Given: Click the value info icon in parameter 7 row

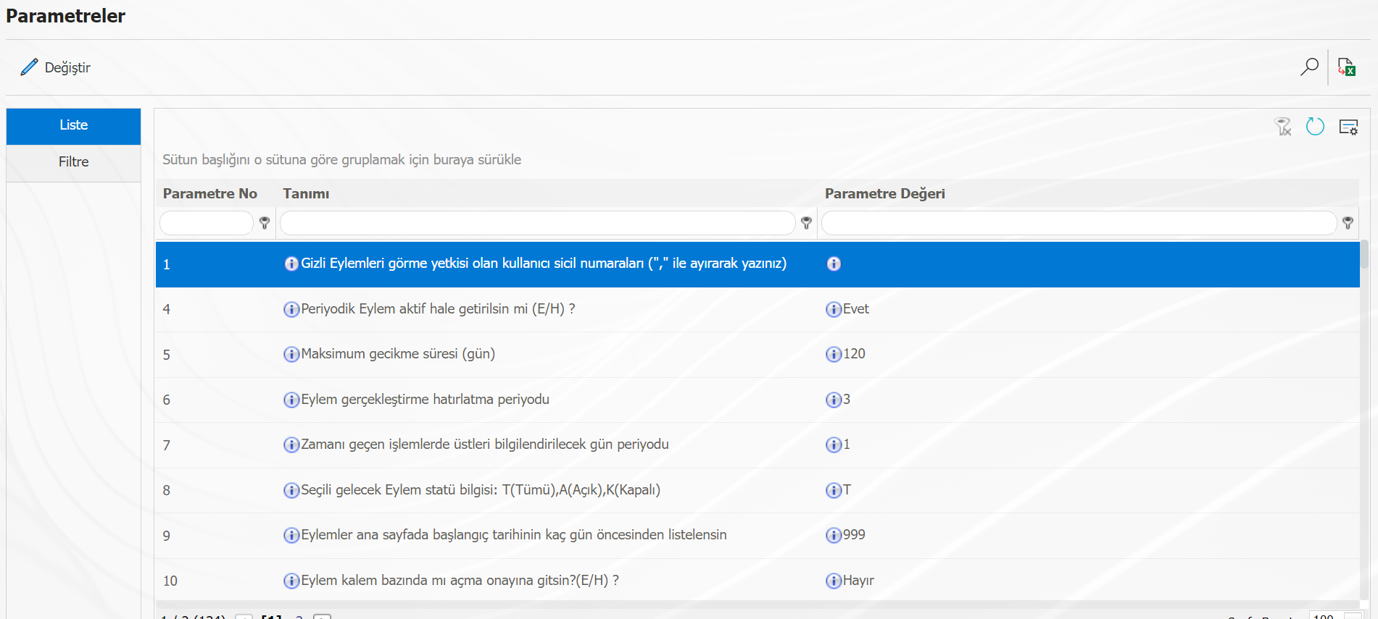Looking at the screenshot, I should click(834, 445).
